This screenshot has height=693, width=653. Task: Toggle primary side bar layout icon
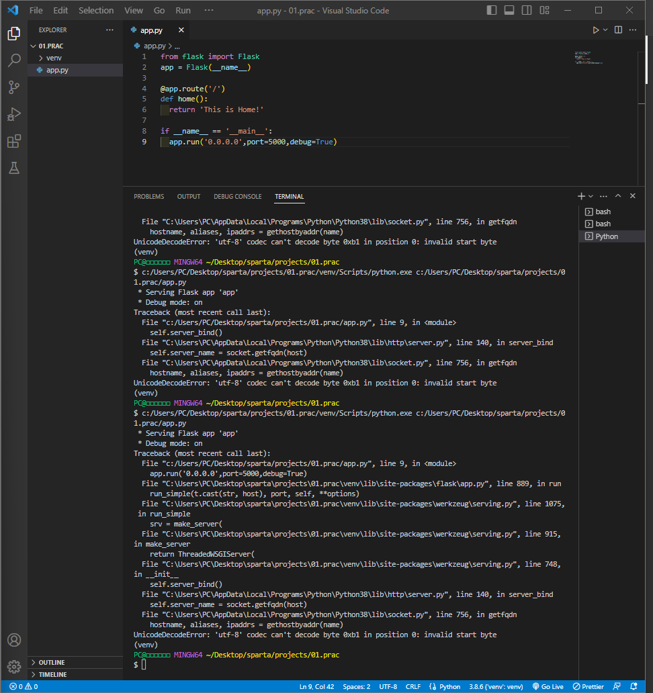tap(492, 10)
